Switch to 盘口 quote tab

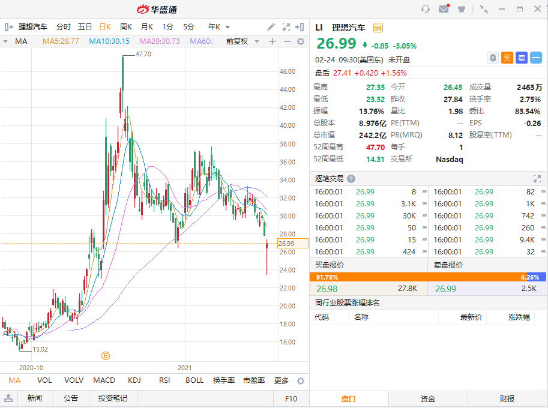point(349,399)
